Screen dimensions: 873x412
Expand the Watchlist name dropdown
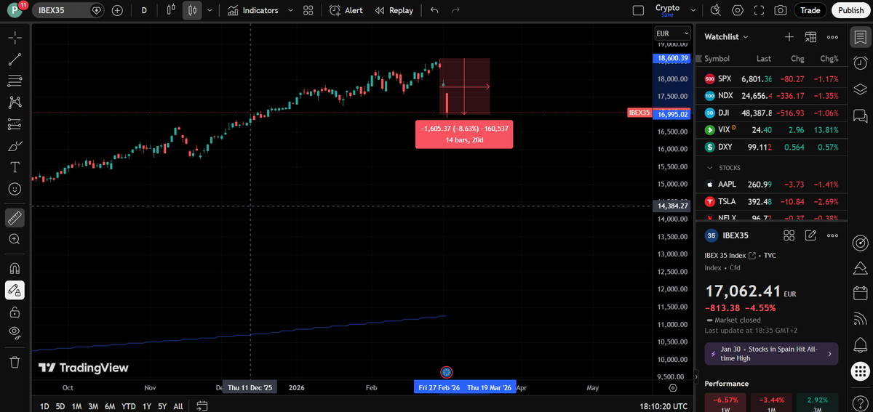click(x=726, y=36)
